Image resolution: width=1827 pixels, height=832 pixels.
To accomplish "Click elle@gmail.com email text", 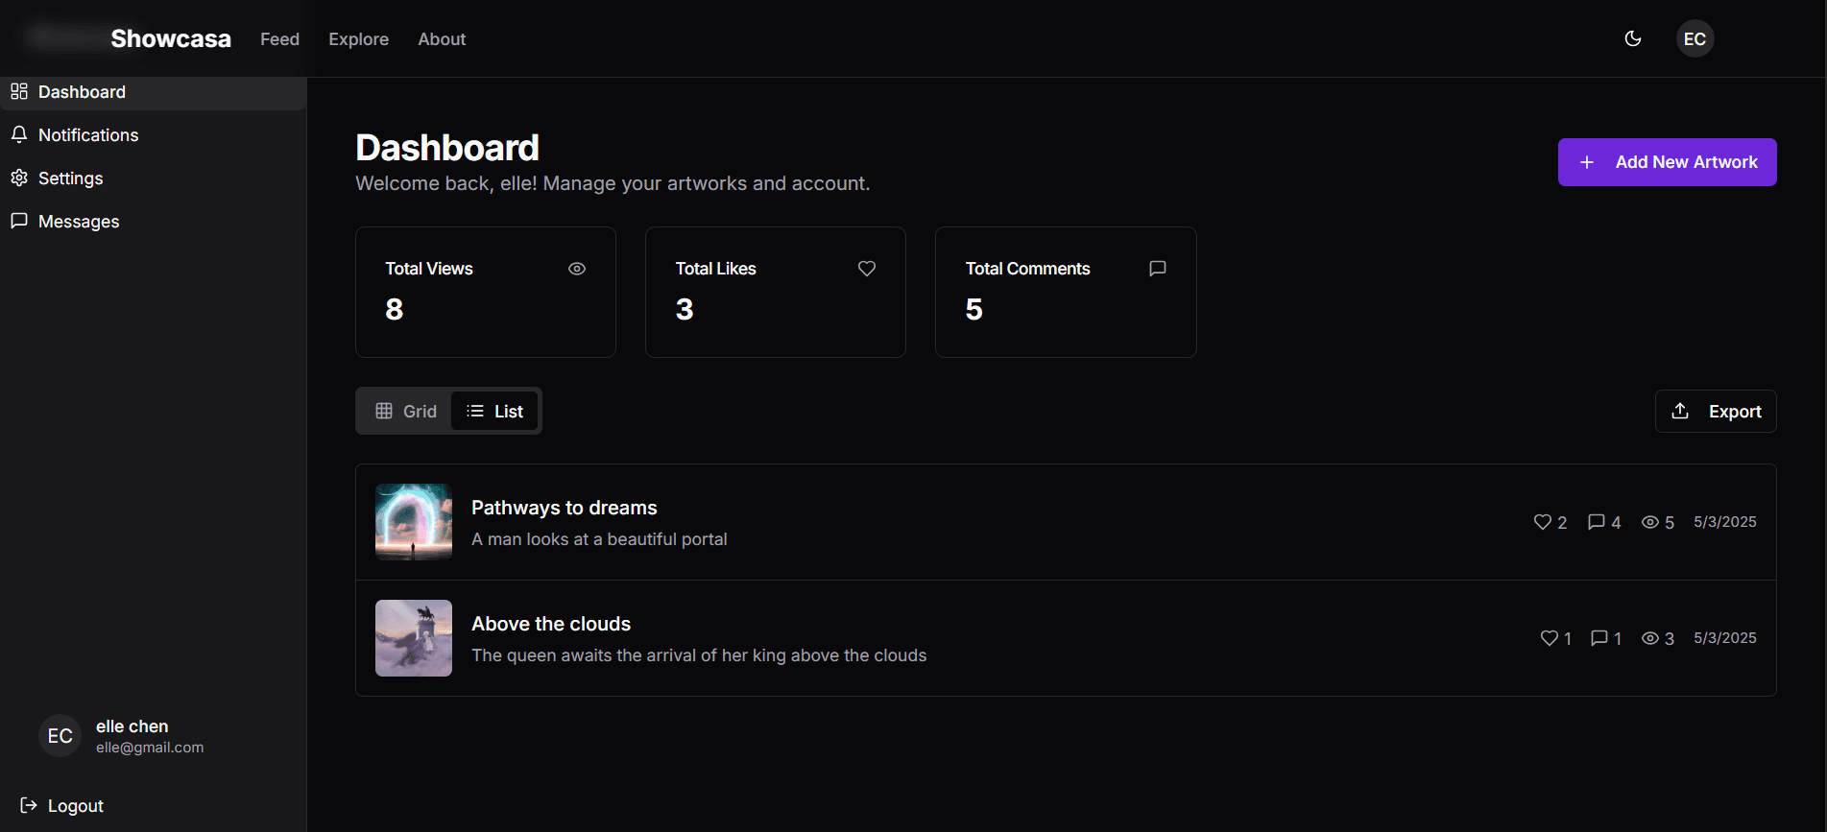I will [x=150, y=748].
